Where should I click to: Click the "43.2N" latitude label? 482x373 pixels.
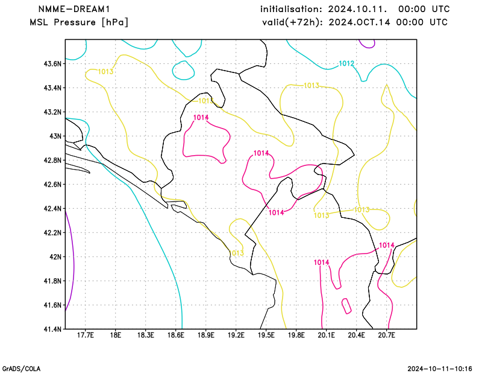52,112
